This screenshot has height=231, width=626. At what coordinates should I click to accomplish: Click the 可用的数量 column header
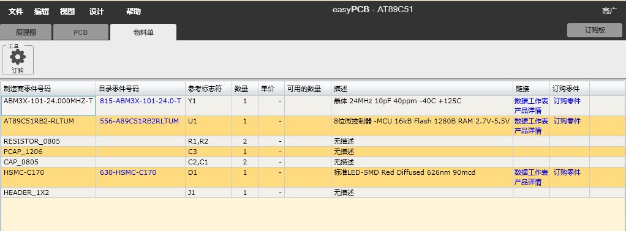(x=308, y=89)
